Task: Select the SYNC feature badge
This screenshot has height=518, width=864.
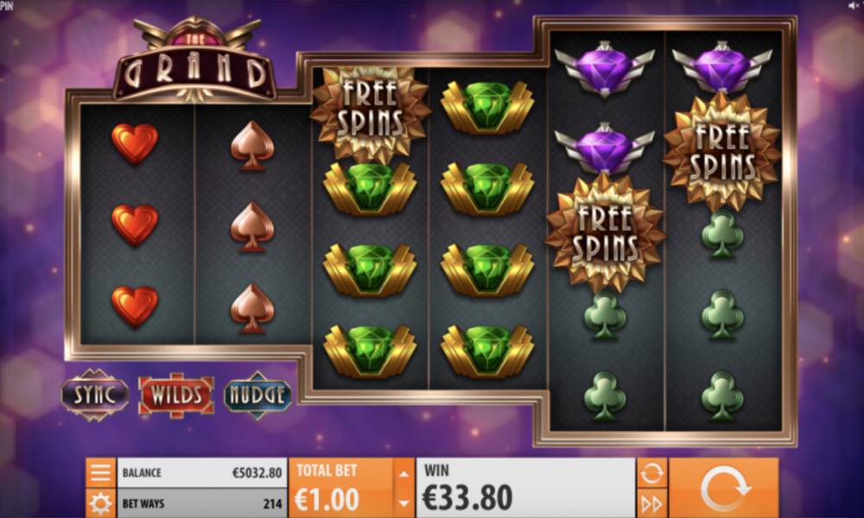Action: [95, 395]
